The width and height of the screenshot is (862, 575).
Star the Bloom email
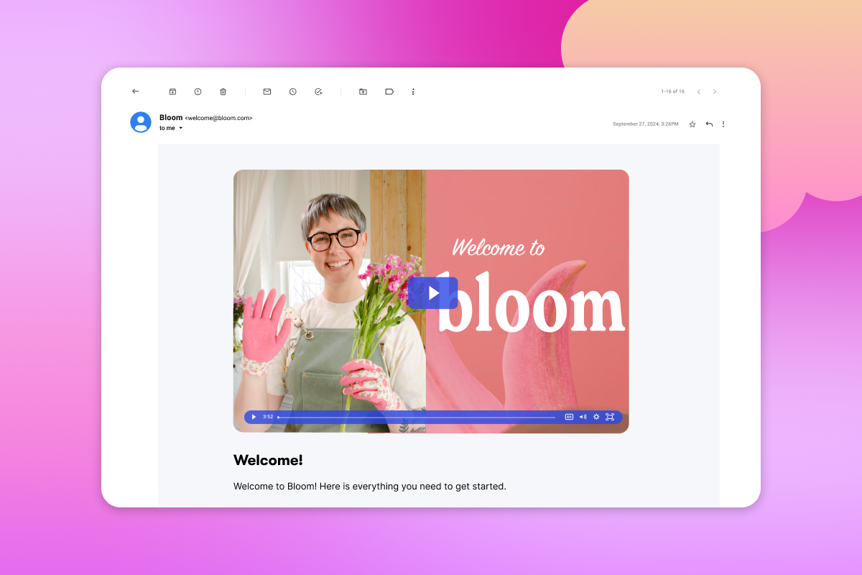(x=692, y=124)
